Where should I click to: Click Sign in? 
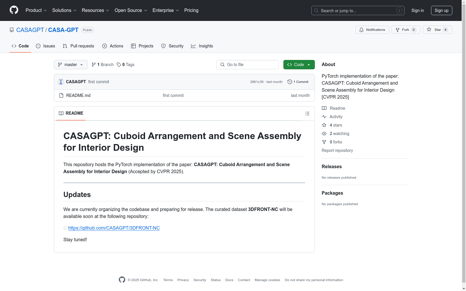tap(418, 10)
